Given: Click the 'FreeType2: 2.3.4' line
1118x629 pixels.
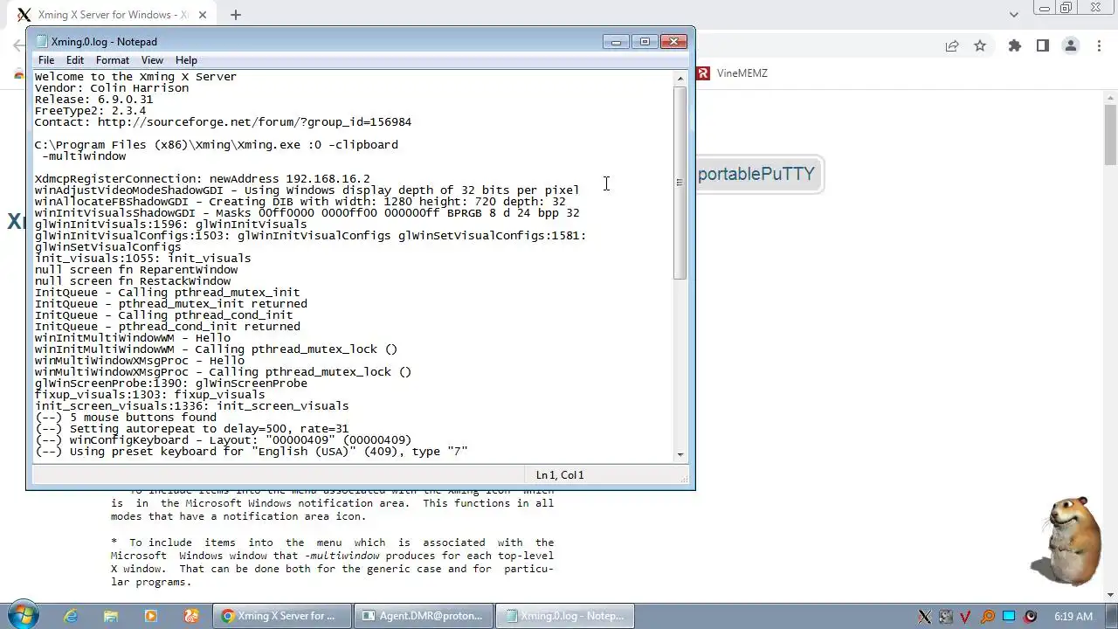Looking at the screenshot, I should [x=90, y=111].
